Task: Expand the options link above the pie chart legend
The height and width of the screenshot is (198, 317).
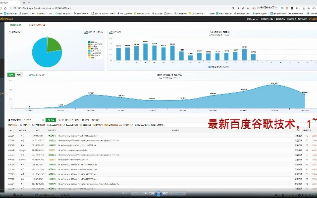Action: click(86, 31)
